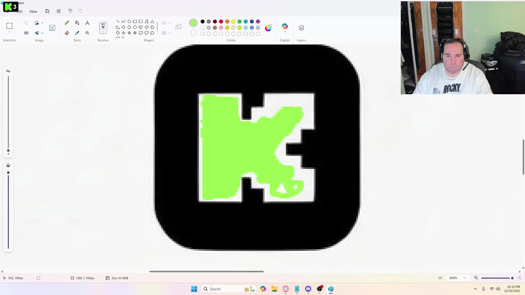Expand the Flip options arrow
The image size is (525, 295).
click(x=42, y=33)
